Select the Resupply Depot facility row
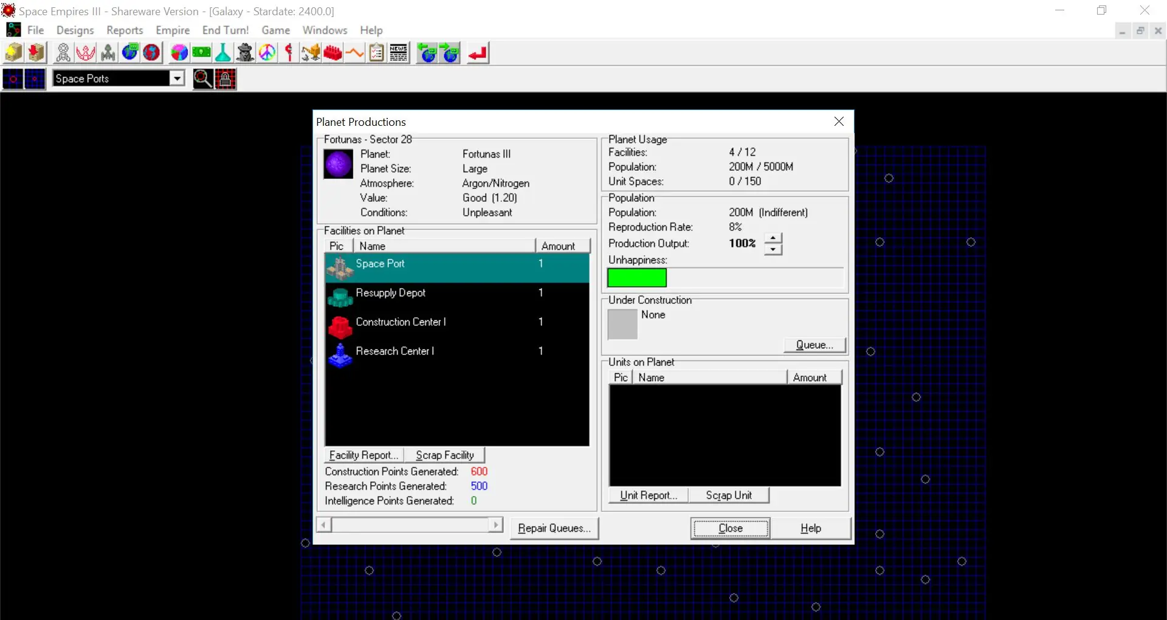The height and width of the screenshot is (620, 1167). tap(457, 297)
